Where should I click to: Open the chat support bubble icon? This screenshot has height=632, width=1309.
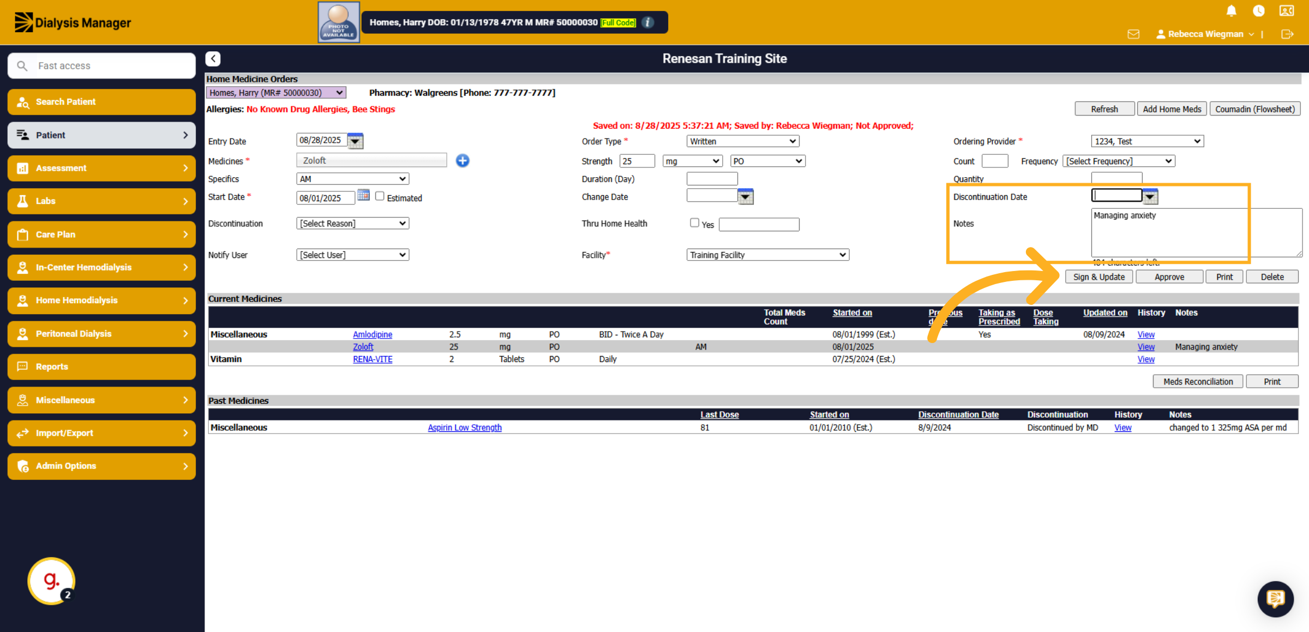click(1275, 599)
